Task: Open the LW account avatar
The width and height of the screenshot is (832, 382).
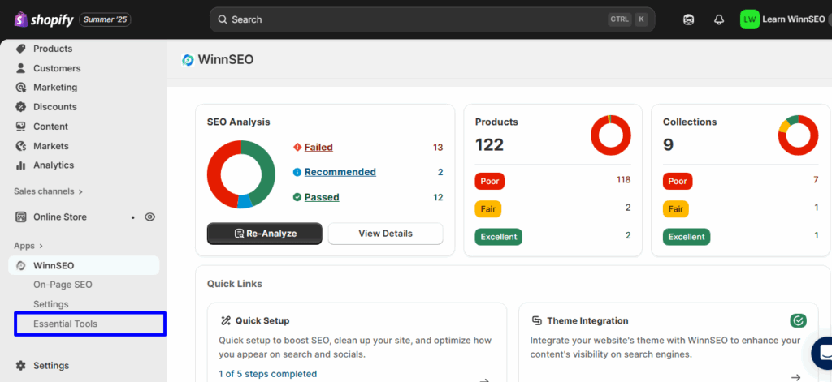Action: (x=750, y=19)
